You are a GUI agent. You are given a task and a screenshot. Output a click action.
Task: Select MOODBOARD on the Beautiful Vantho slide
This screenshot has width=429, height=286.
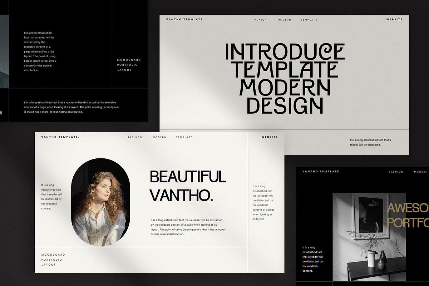[x=53, y=255]
